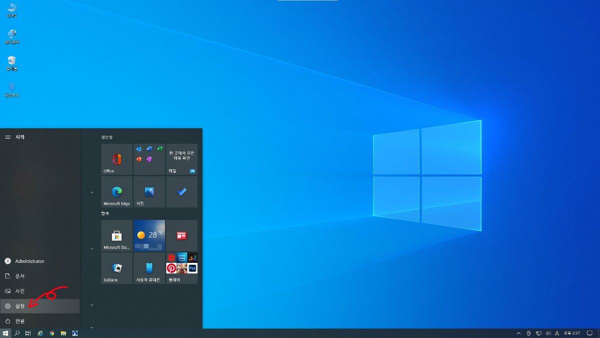This screenshot has height=338, width=600.
Task: Open taskbar Search magnifier
Action: coord(17,333)
